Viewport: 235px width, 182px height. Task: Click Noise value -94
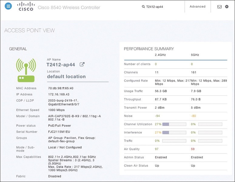coord(157,116)
